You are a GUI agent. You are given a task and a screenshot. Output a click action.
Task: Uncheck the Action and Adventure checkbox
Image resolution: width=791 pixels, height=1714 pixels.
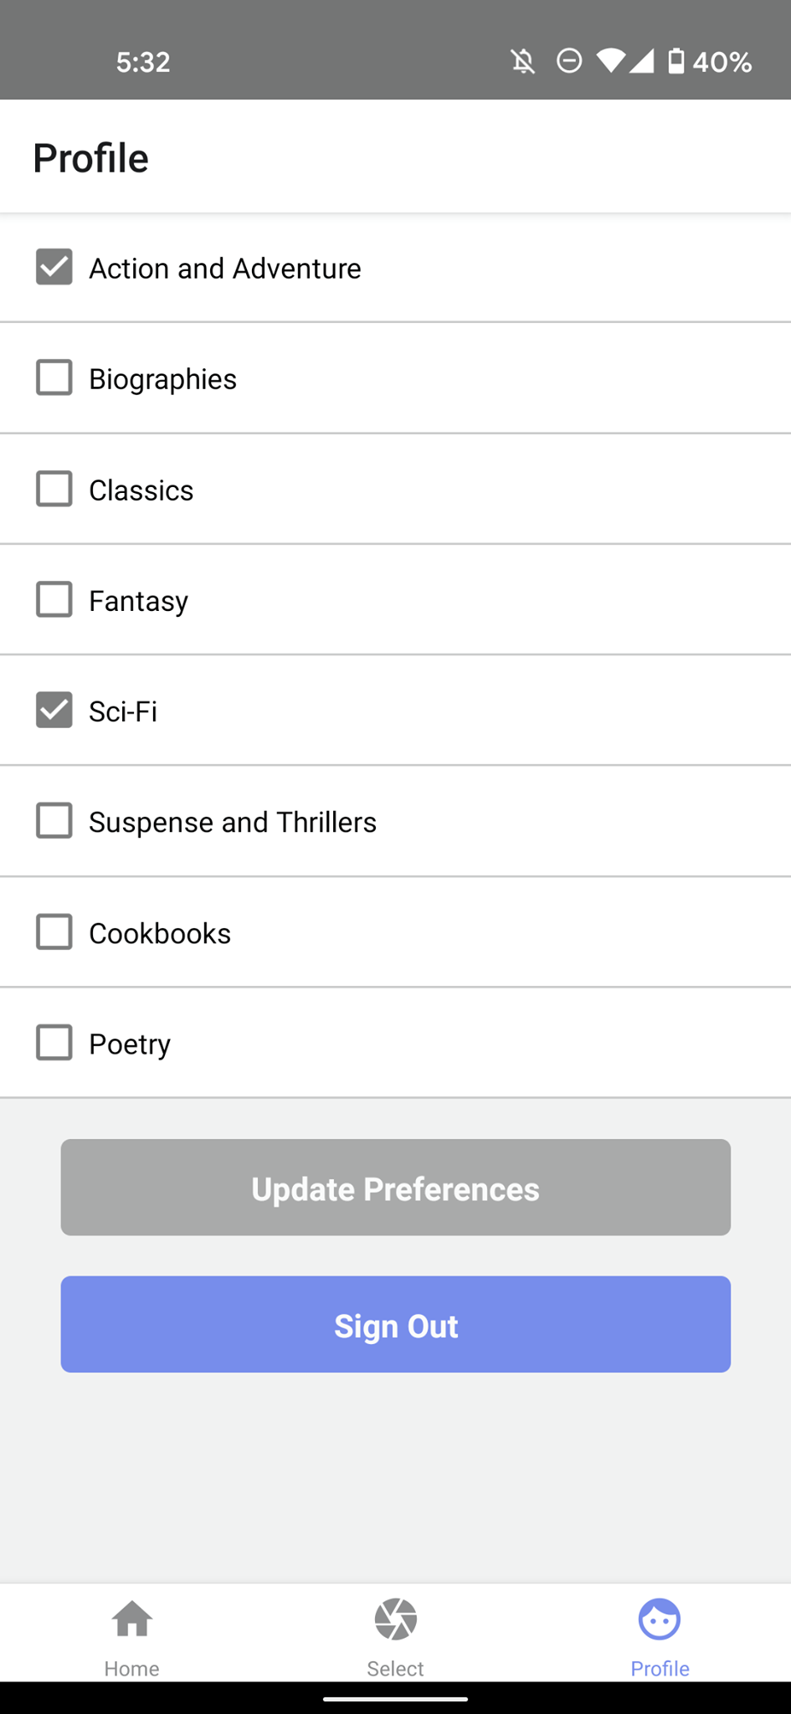54,267
